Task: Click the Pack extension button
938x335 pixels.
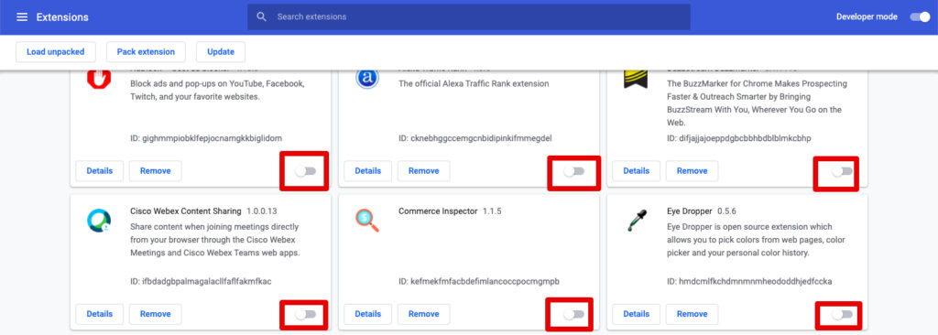Action: click(146, 51)
